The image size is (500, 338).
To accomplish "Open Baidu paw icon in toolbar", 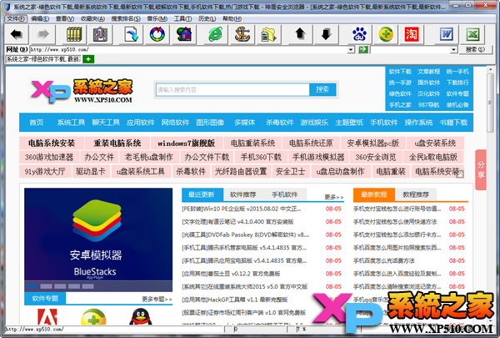I will pyautogui.click(x=360, y=34).
